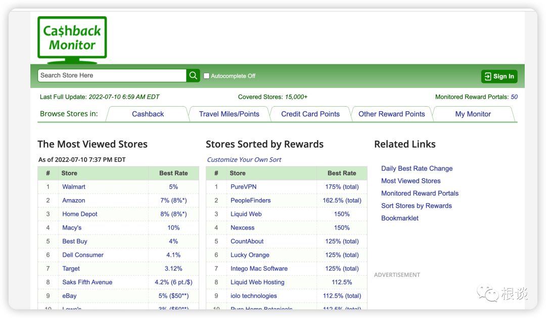Go to the My Monitor tab
Viewport: 546px width, 318px height.
tap(473, 114)
